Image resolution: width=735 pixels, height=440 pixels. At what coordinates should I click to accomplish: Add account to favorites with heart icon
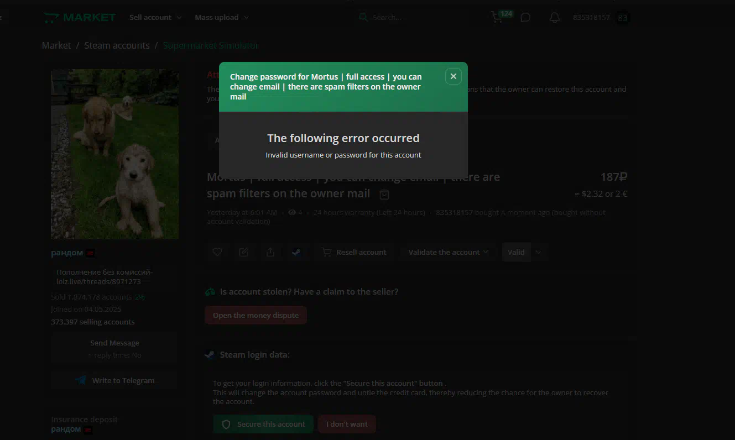(x=217, y=252)
